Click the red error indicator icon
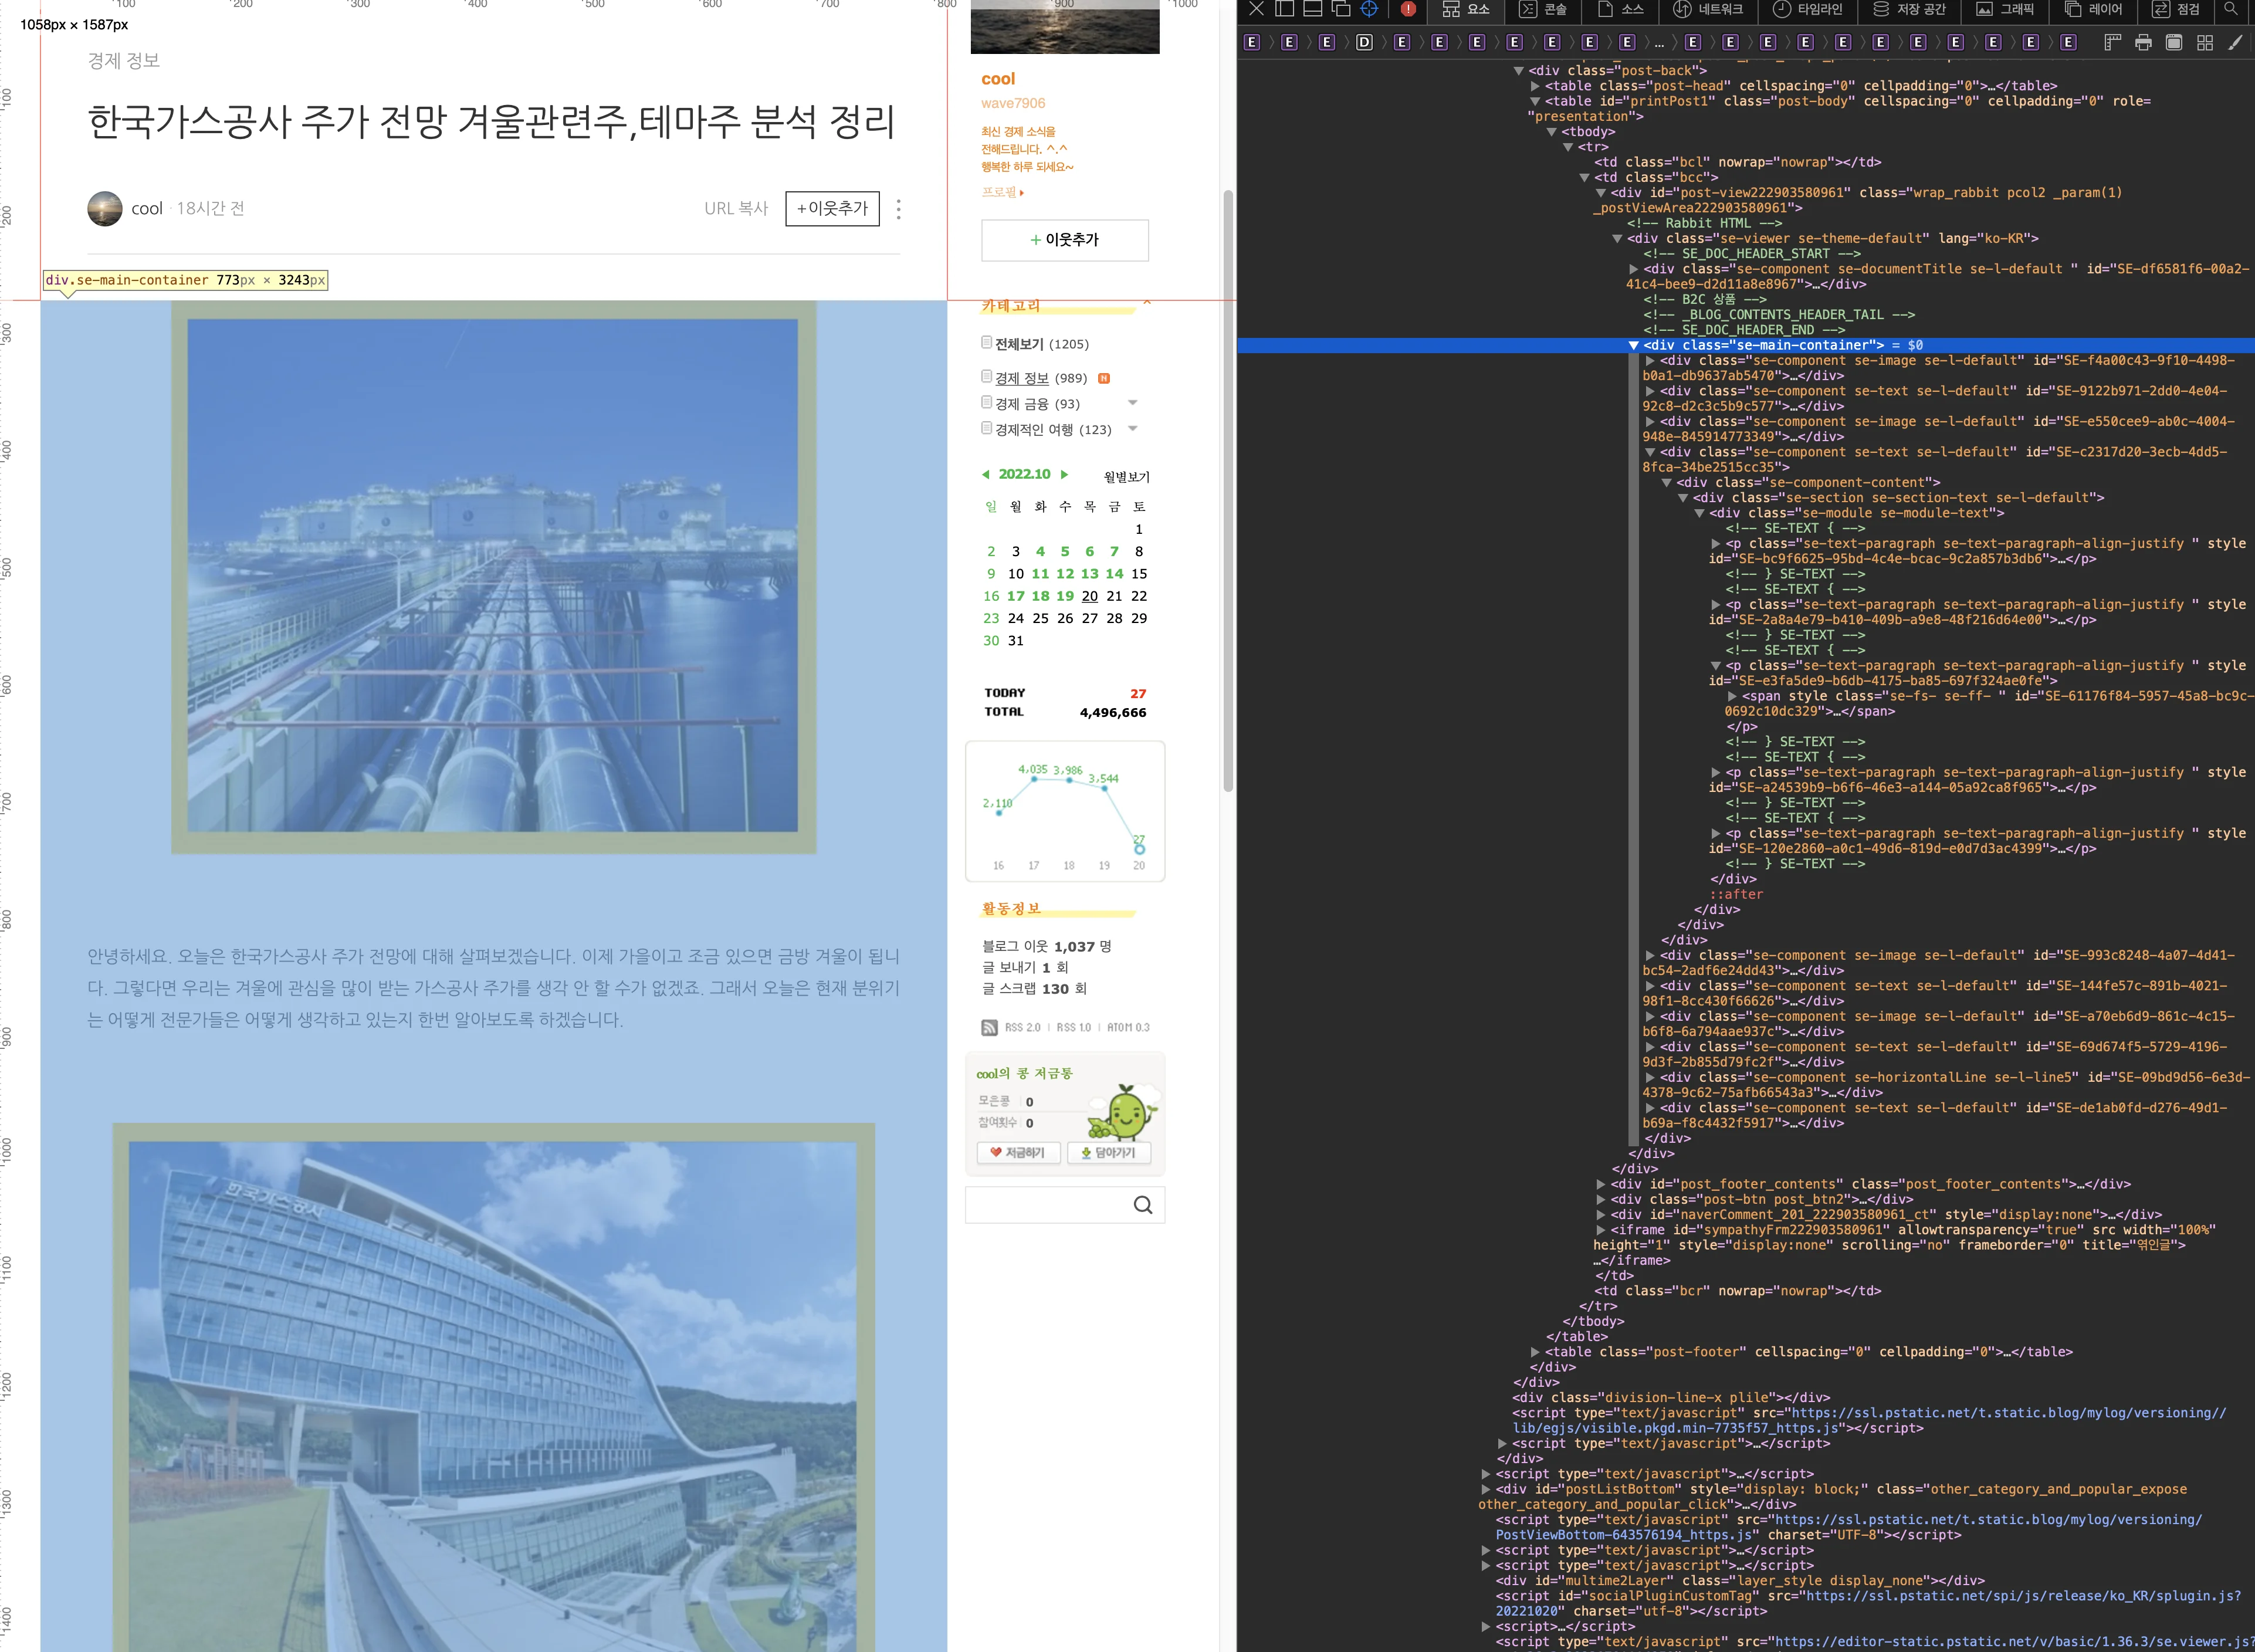The width and height of the screenshot is (2255, 1652). (1408, 9)
